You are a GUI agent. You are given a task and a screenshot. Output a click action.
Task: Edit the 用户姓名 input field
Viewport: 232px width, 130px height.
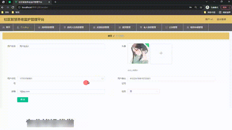pyautogui.click(x=61, y=46)
